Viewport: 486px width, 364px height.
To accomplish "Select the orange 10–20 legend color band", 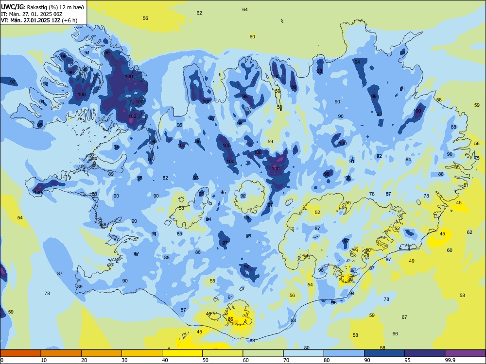I will [61, 353].
